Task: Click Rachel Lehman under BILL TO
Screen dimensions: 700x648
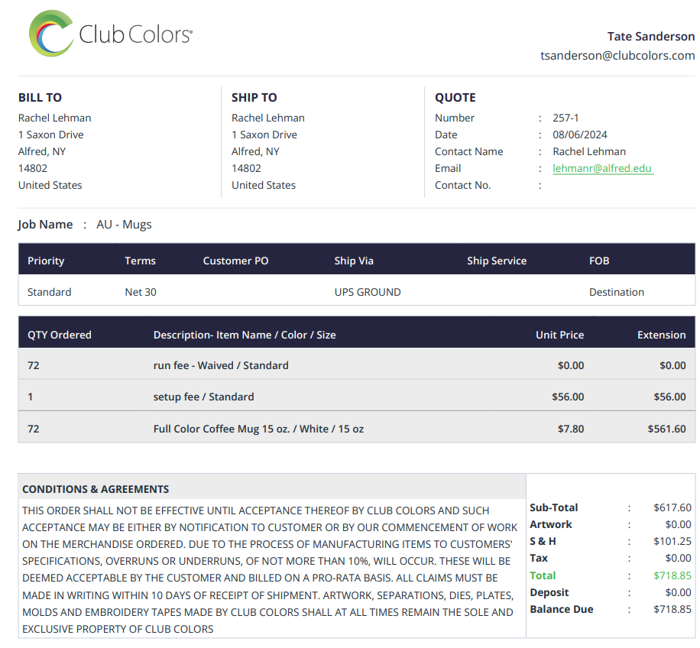Action: [55, 118]
